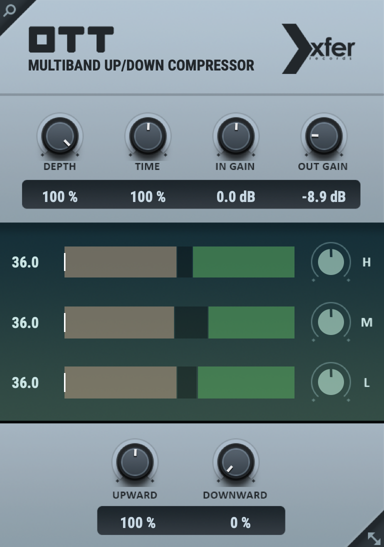Click the low band 36.0 value
The height and width of the screenshot is (547, 384).
tap(25, 382)
